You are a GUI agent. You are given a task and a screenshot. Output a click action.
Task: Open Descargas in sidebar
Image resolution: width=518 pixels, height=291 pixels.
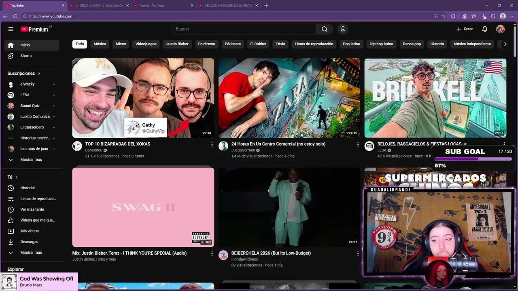pos(32,242)
